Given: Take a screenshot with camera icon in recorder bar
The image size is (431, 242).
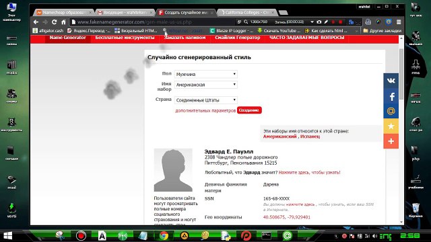Looking at the screenshot, I should point(319,22).
